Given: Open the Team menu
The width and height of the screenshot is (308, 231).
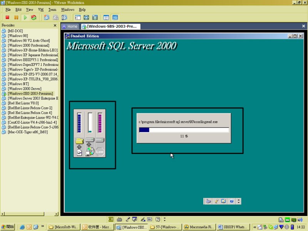Looking at the screenshot, I should pos(52,9).
